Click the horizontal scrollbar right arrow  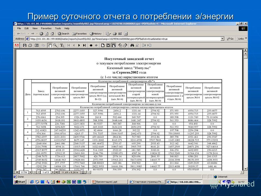tap(242, 172)
